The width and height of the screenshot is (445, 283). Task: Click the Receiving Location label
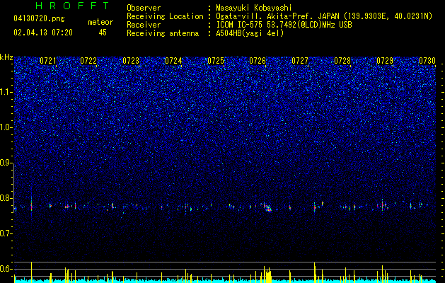tap(165, 16)
